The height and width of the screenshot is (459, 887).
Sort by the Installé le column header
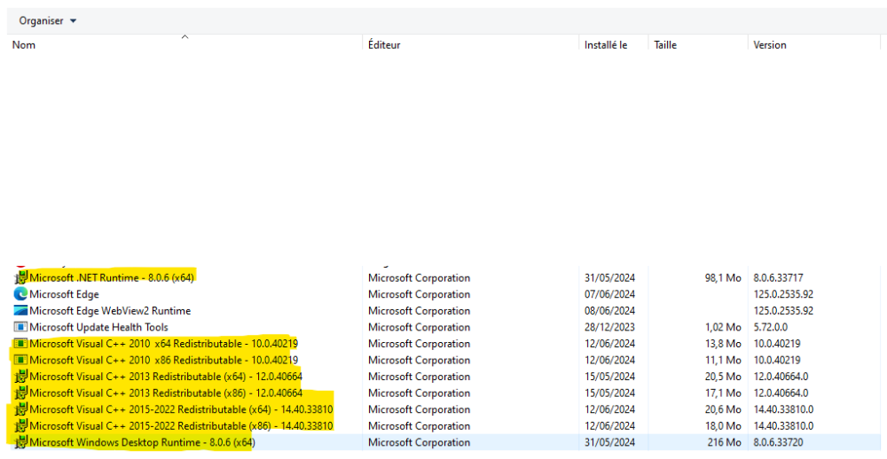point(606,45)
